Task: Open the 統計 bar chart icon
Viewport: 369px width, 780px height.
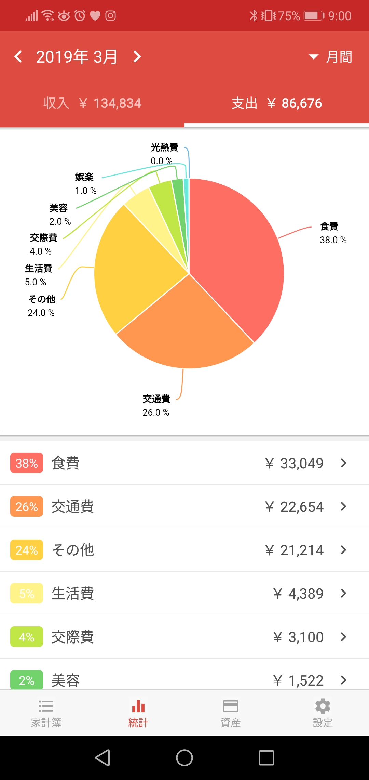Action: 138,706
